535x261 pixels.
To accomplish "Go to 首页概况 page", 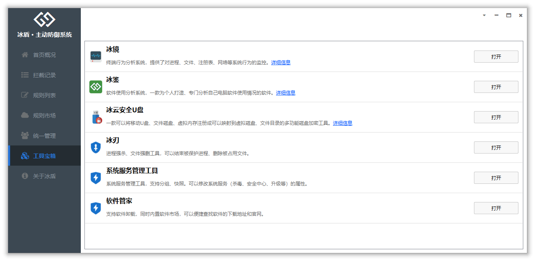I will 44,55.
